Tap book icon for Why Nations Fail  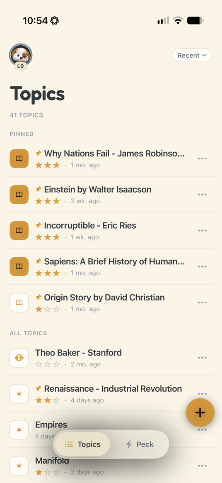point(19,159)
